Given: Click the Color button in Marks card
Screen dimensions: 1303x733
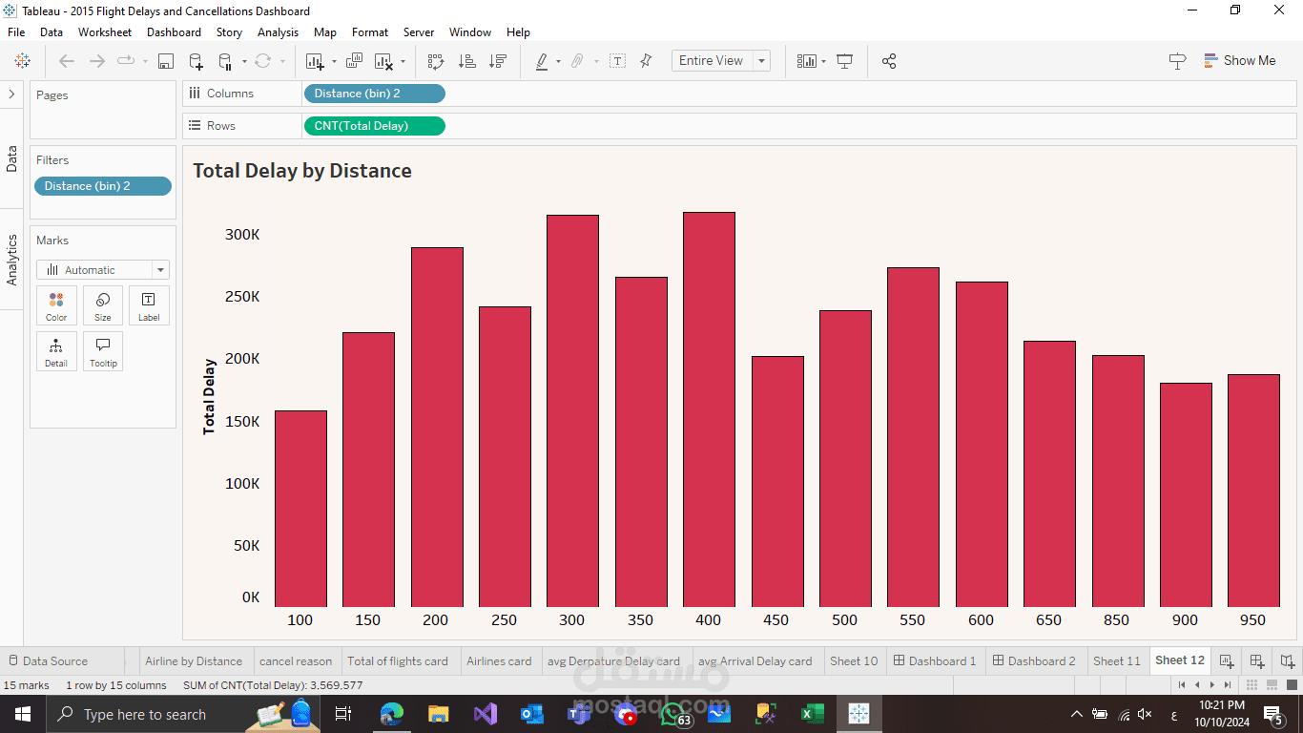Looking at the screenshot, I should 56,305.
